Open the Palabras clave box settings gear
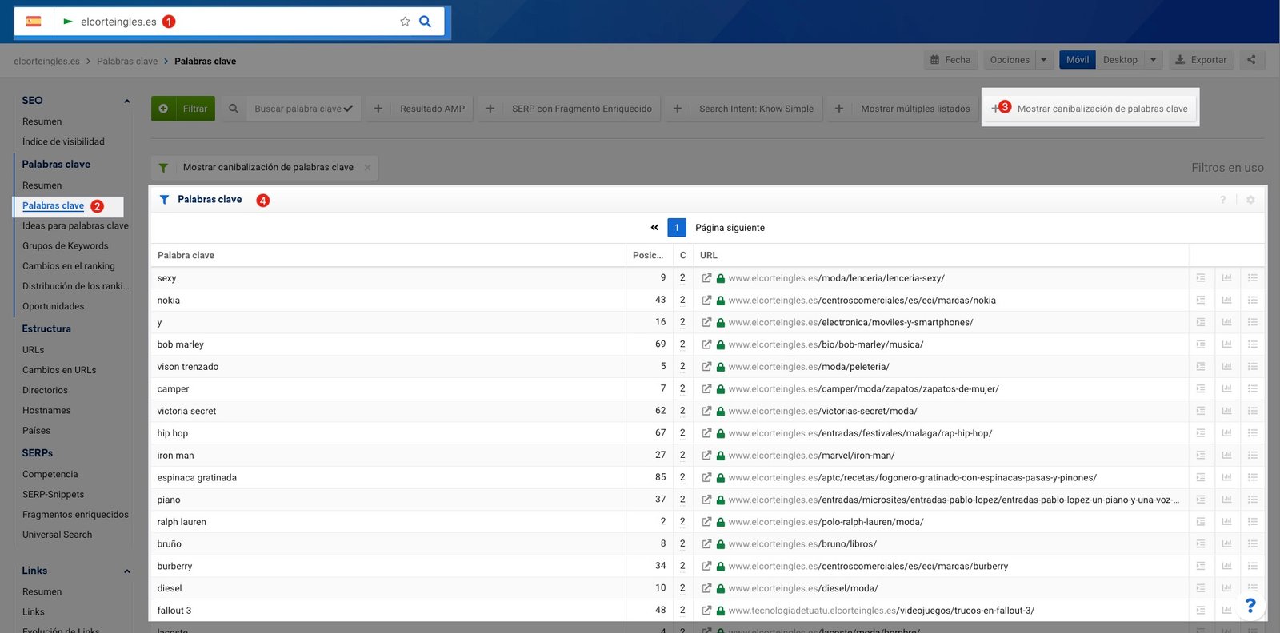 1250,200
